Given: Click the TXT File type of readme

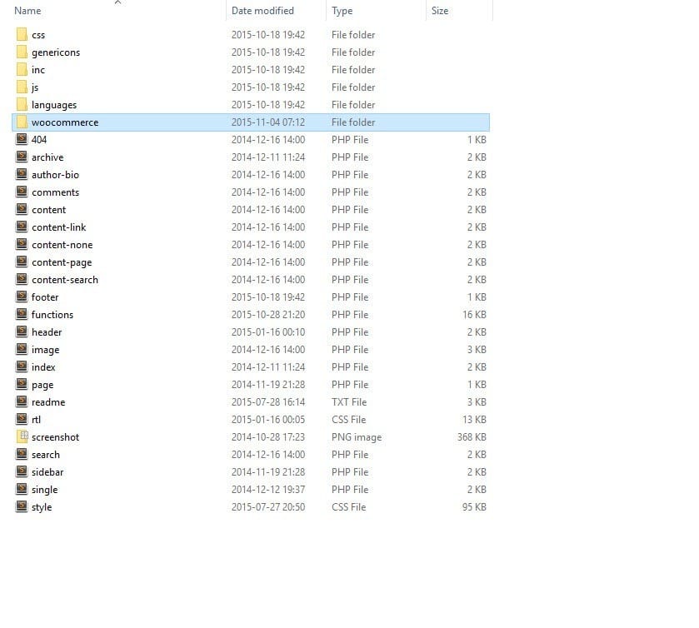Looking at the screenshot, I should pos(349,402).
